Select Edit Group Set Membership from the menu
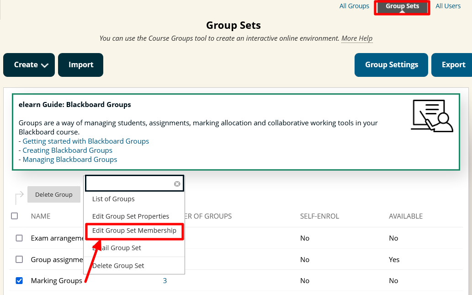The height and width of the screenshot is (295, 472). [134, 231]
